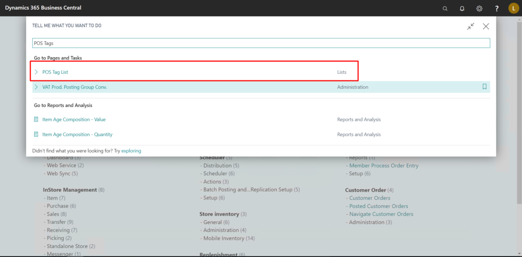Expand Scheduler (6) sub-entry
The height and width of the screenshot is (257, 522).
pyautogui.click(x=219, y=173)
